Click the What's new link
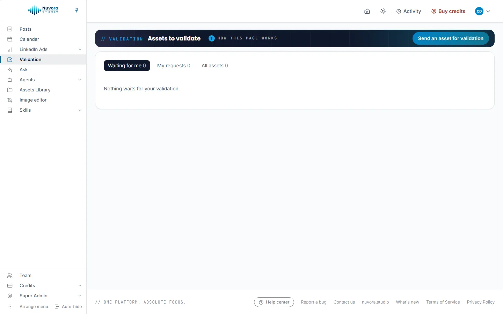Image resolution: width=503 pixels, height=314 pixels. [408, 302]
